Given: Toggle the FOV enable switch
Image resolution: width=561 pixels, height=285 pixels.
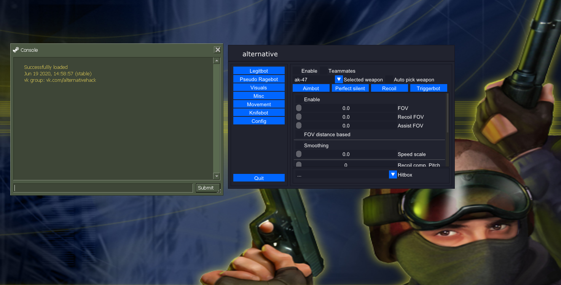Looking at the screenshot, I should (x=298, y=108).
